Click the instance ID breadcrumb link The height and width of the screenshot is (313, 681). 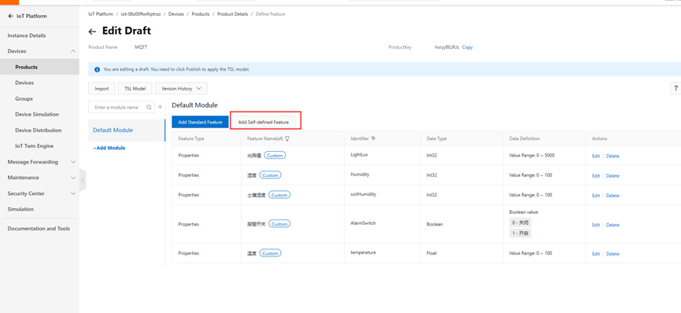(141, 14)
